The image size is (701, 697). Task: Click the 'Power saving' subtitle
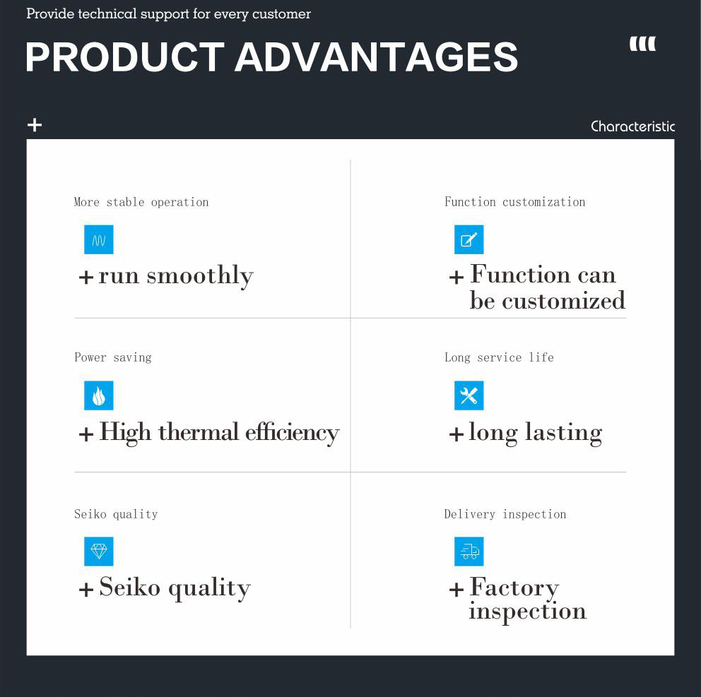(113, 357)
